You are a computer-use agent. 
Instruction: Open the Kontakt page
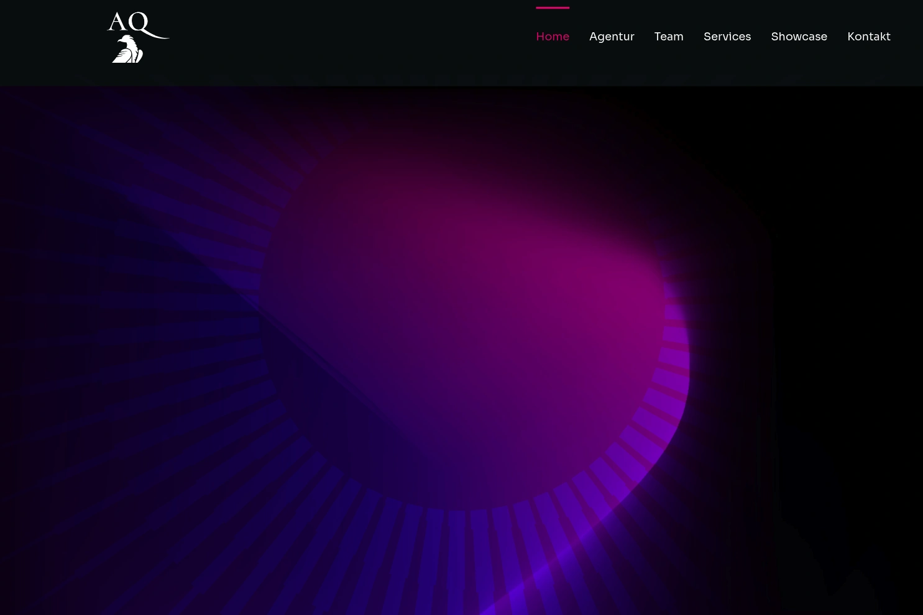pyautogui.click(x=868, y=37)
